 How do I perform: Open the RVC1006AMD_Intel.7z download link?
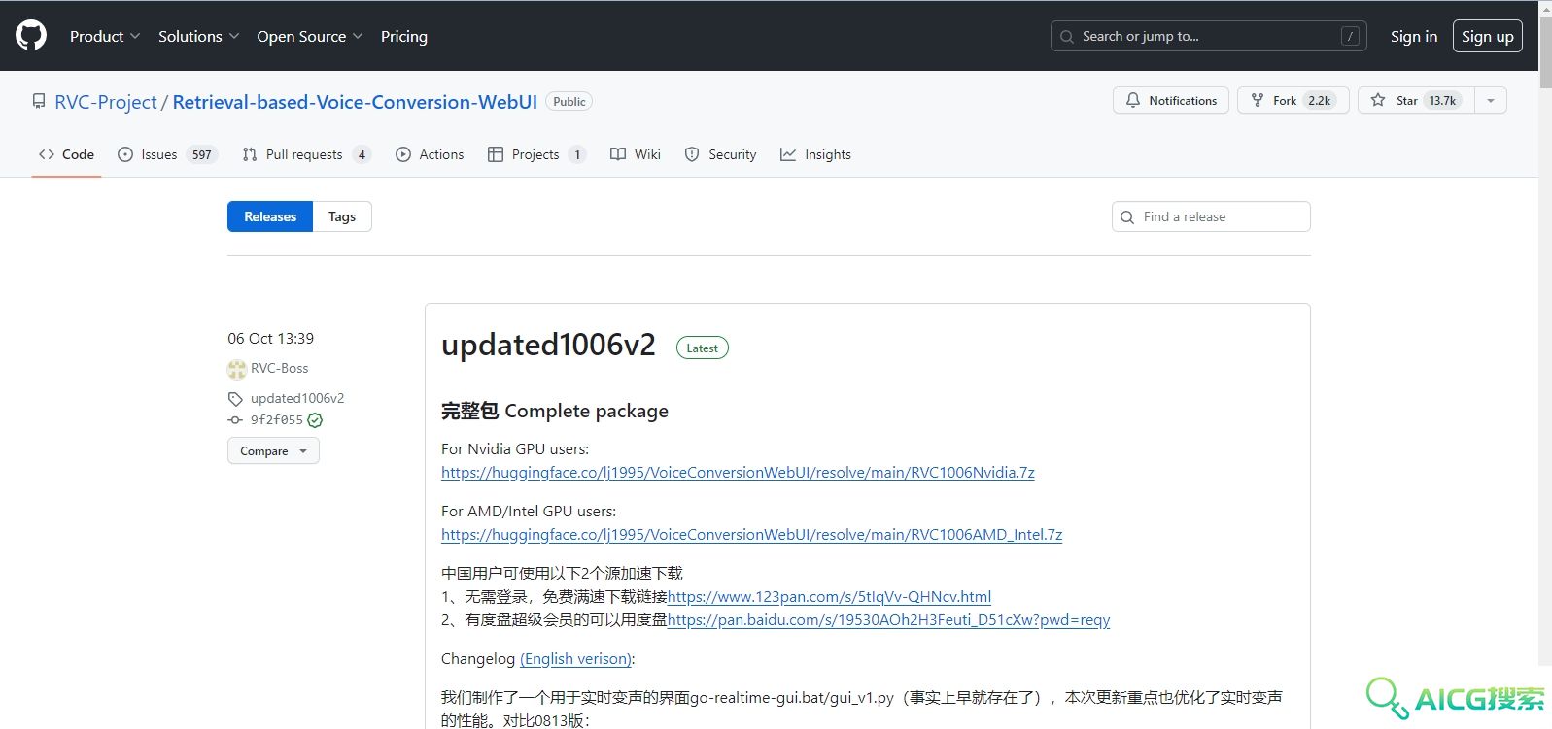pos(751,535)
